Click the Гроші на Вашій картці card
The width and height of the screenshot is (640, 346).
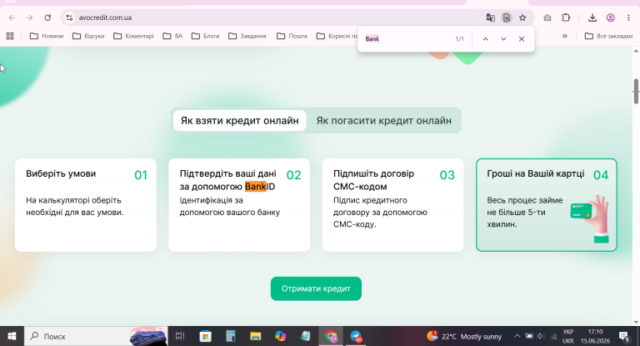[547, 204]
